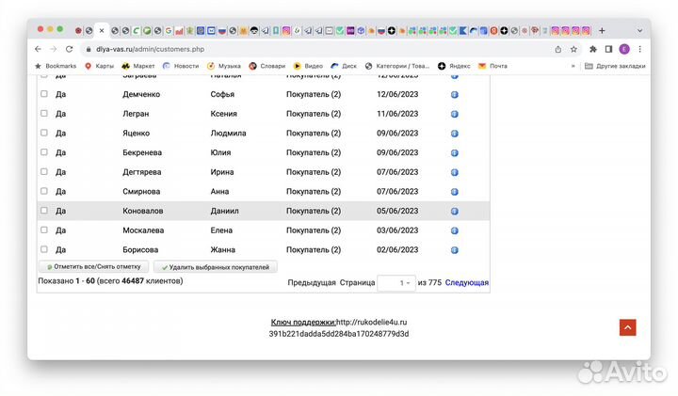Select the checkbox in the Москалева row
This screenshot has height=396, width=678.
coord(43,230)
